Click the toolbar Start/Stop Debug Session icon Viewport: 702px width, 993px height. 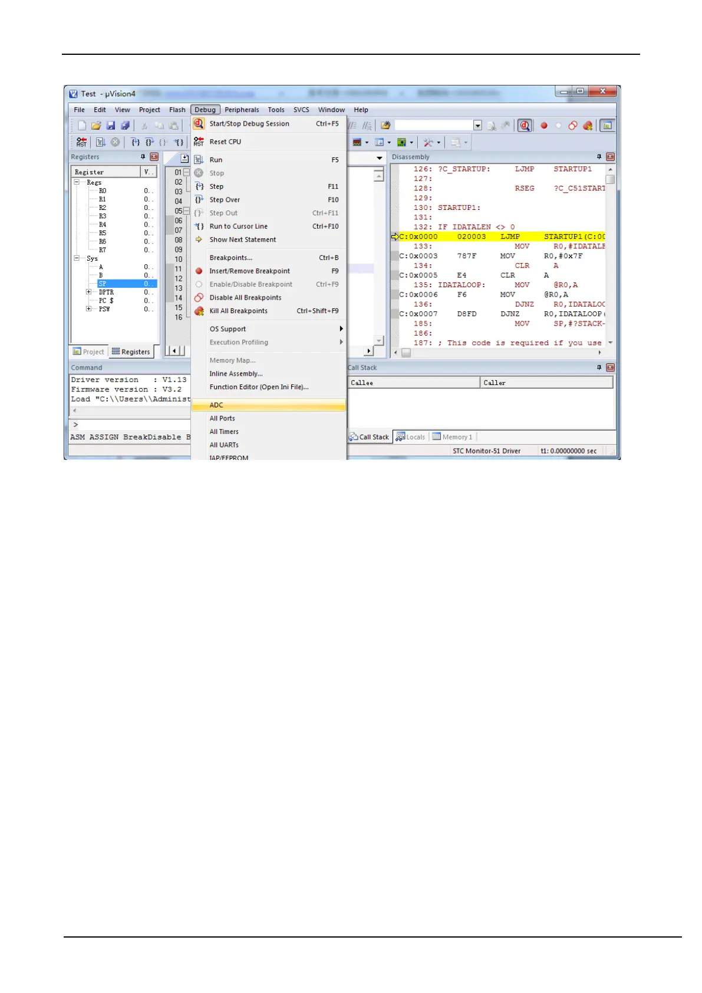point(525,126)
